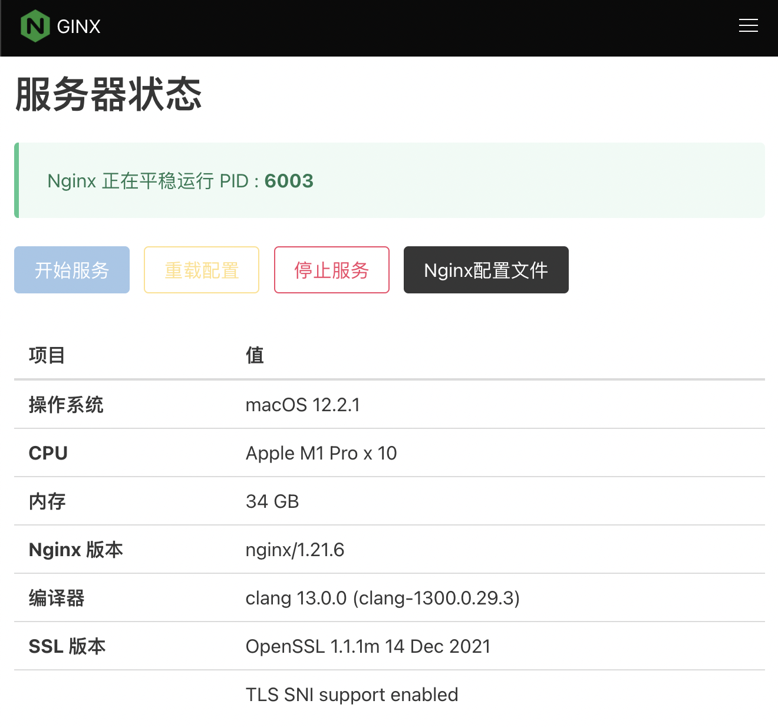Click the 服务器状态 heading
This screenshot has width=778, height=727.
pos(108,94)
